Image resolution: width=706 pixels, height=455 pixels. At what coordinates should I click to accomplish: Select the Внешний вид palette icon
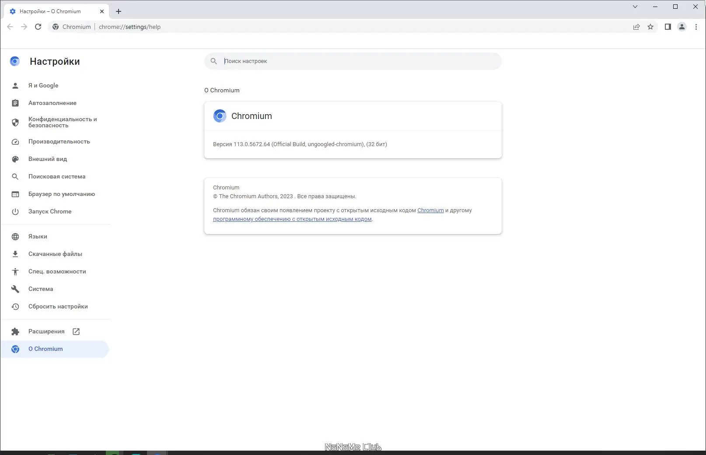[15, 159]
